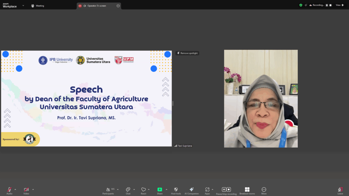Expand the video settings arrow
Image resolution: width=349 pixels, height=196 pixels.
33,190
